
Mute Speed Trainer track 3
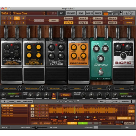click(47, 112)
